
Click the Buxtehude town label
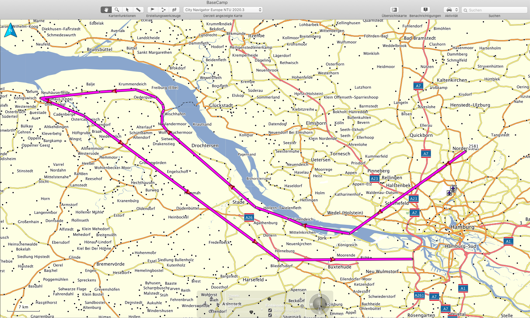pyautogui.click(x=339, y=267)
